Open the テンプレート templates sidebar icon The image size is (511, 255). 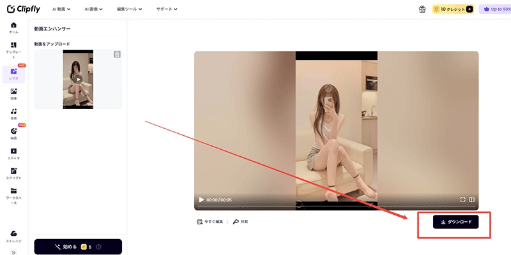click(x=13, y=45)
